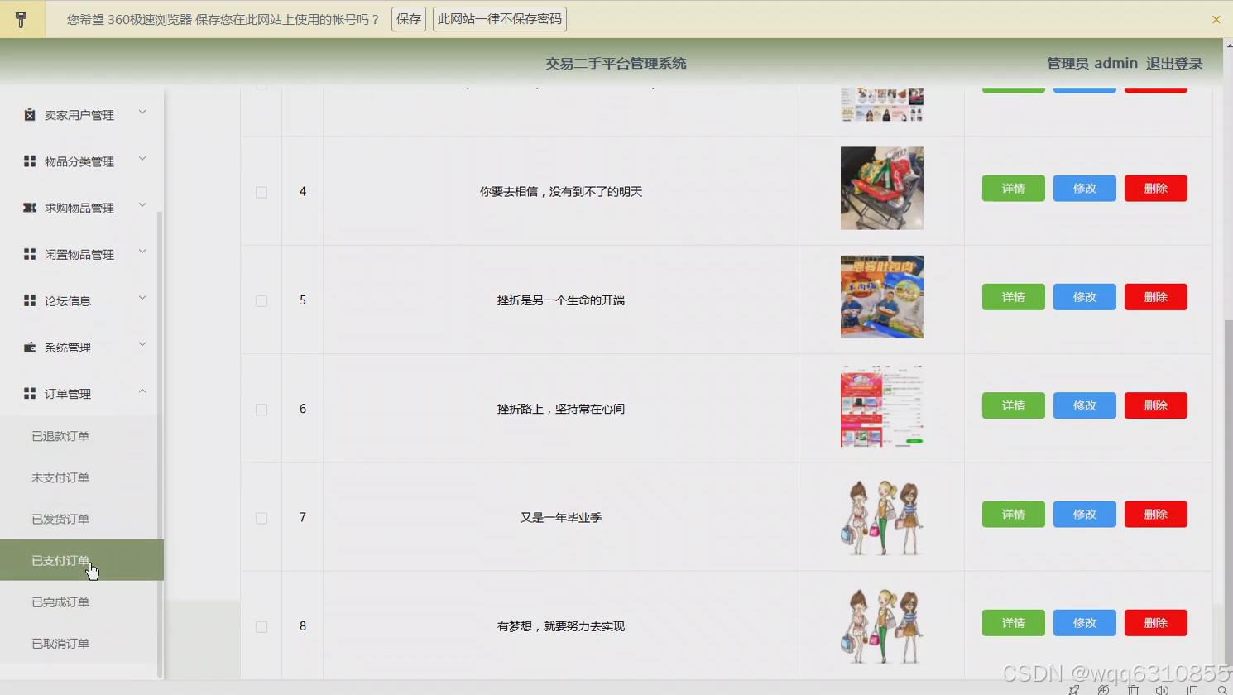Open 详情 for row 5
The height and width of the screenshot is (695, 1233).
coord(1014,297)
